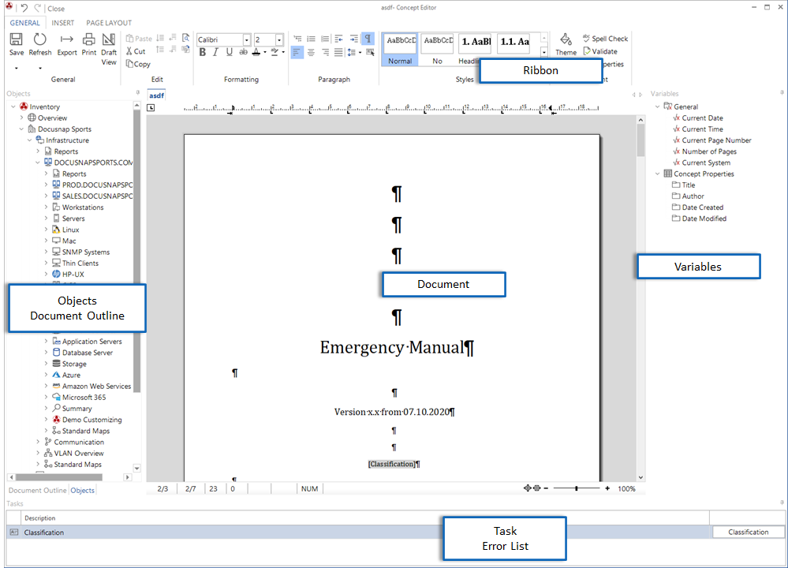The height and width of the screenshot is (568, 788).
Task: Apply font color with the underlined A icon
Action: (256, 52)
